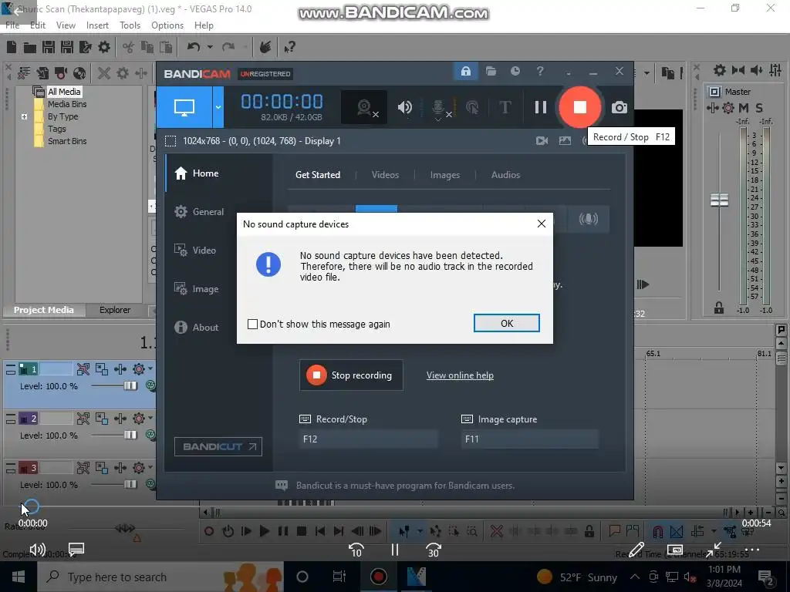The width and height of the screenshot is (790, 592).
Task: Open Bandicam Video settings
Action: [x=195, y=251]
